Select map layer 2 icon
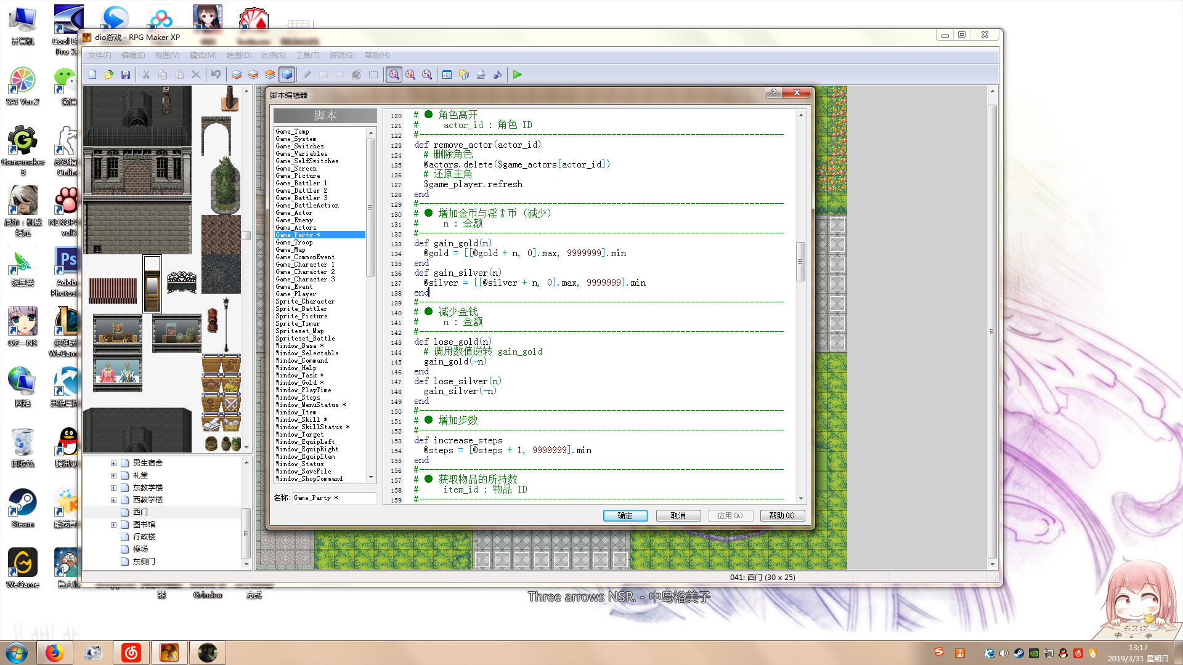 click(x=253, y=75)
